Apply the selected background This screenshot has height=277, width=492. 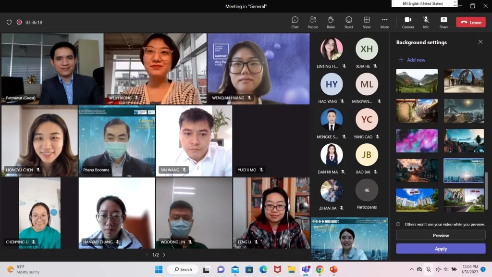(441, 249)
